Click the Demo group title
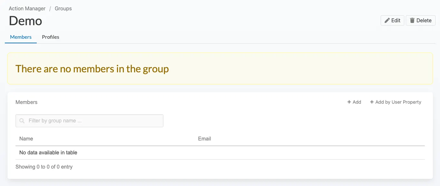The width and height of the screenshot is (440, 186). [x=25, y=21]
